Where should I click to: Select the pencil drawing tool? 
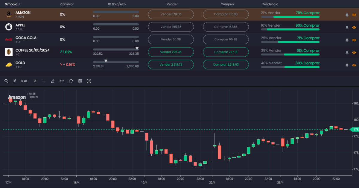click(53, 81)
